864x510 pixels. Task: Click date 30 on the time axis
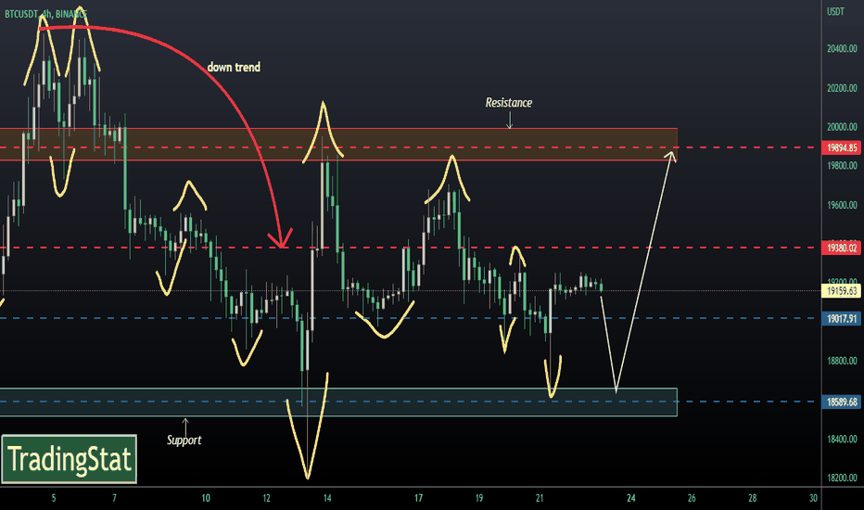pyautogui.click(x=813, y=499)
